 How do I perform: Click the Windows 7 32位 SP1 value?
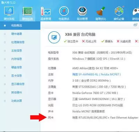pos(99,59)
